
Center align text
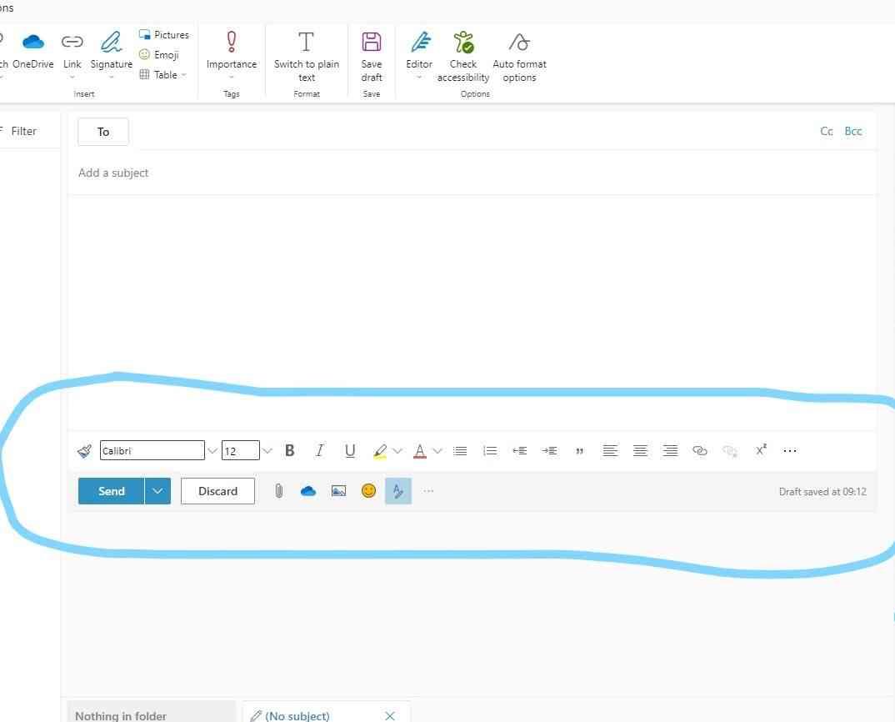pyautogui.click(x=641, y=451)
